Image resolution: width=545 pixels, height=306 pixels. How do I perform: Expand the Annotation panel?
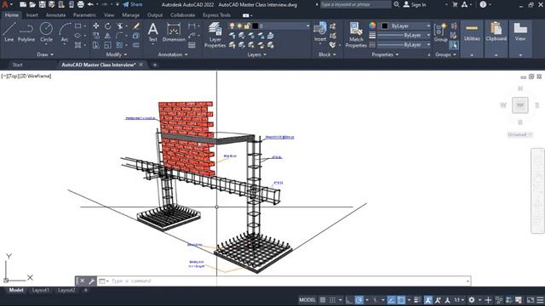173,54
